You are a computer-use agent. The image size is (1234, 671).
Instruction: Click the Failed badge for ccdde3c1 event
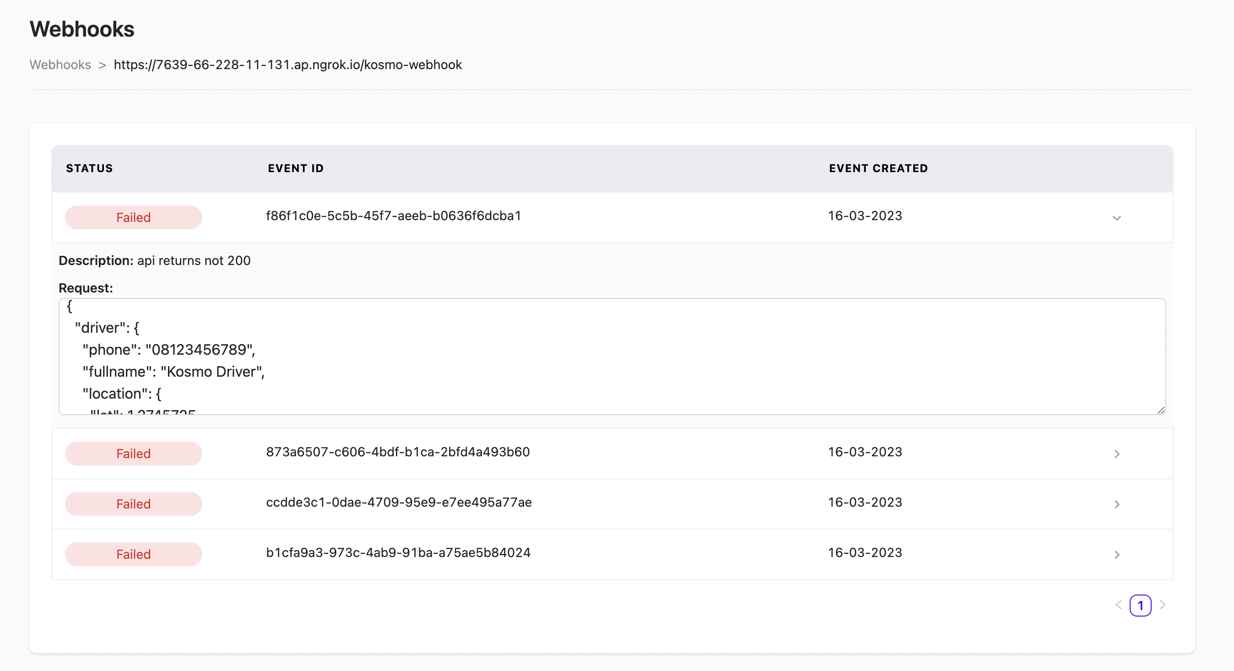tap(133, 504)
